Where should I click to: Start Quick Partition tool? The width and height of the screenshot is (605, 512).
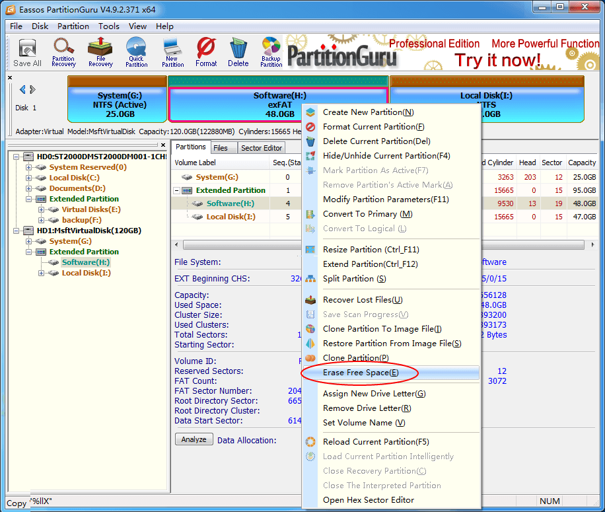(136, 53)
